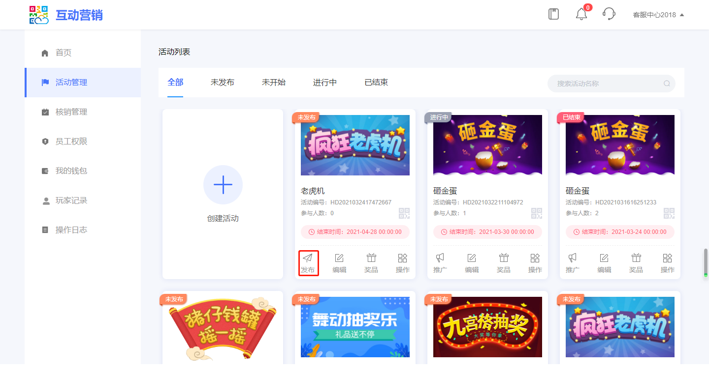Click the 九宫格抽奖 activity thumbnail

point(487,327)
